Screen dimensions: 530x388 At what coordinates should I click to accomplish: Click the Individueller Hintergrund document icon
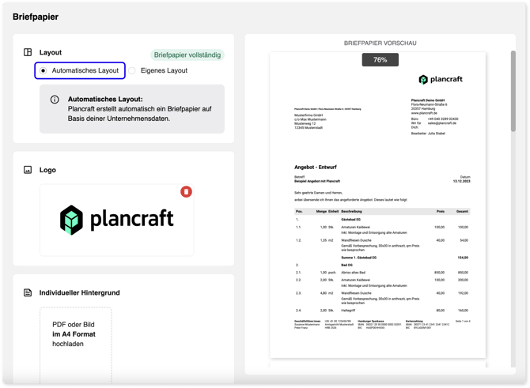click(x=28, y=292)
